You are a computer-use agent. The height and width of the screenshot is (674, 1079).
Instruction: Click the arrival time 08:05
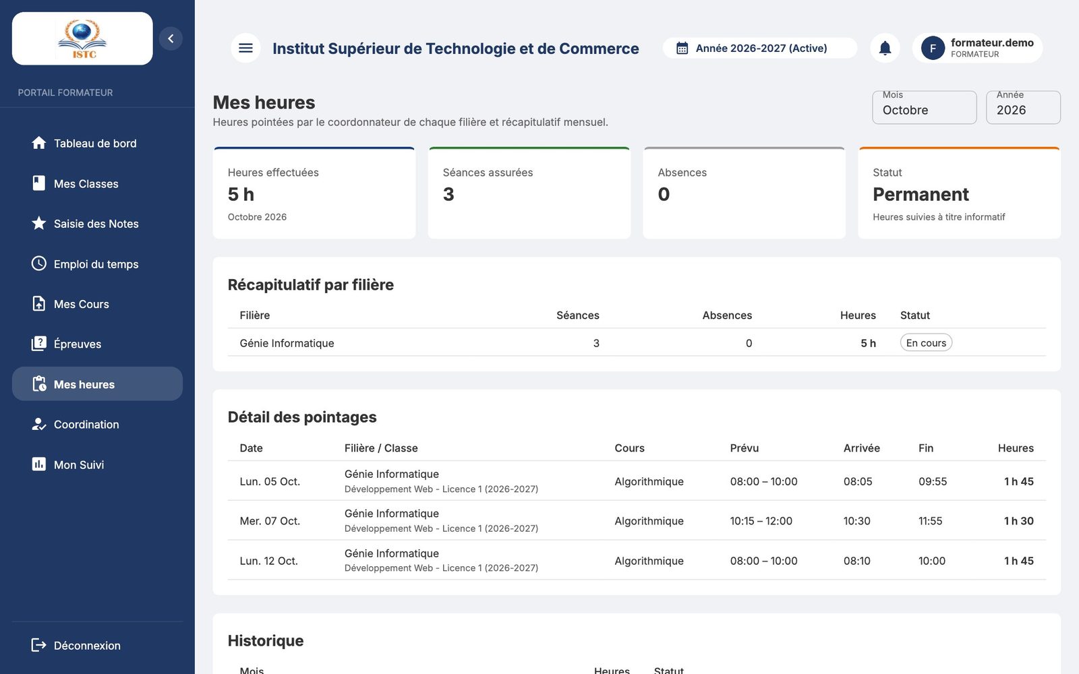click(x=858, y=481)
